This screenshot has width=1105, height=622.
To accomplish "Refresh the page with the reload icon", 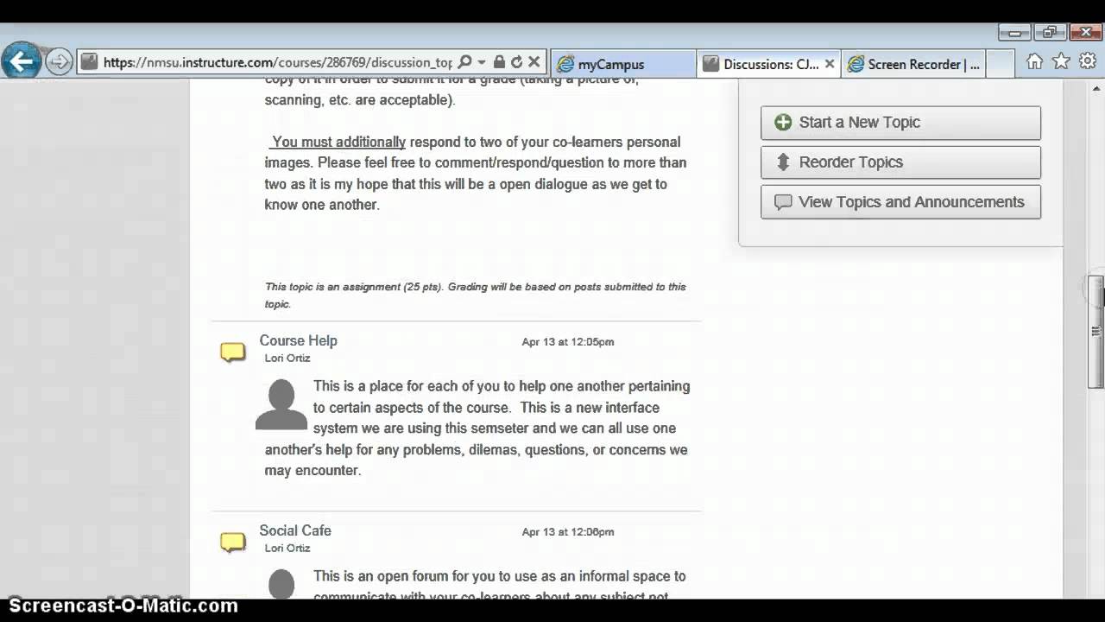I will coord(516,62).
